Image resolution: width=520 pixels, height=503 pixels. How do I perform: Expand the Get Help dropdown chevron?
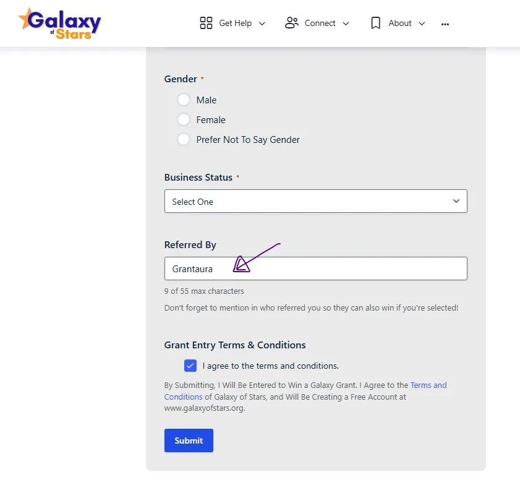pyautogui.click(x=262, y=24)
